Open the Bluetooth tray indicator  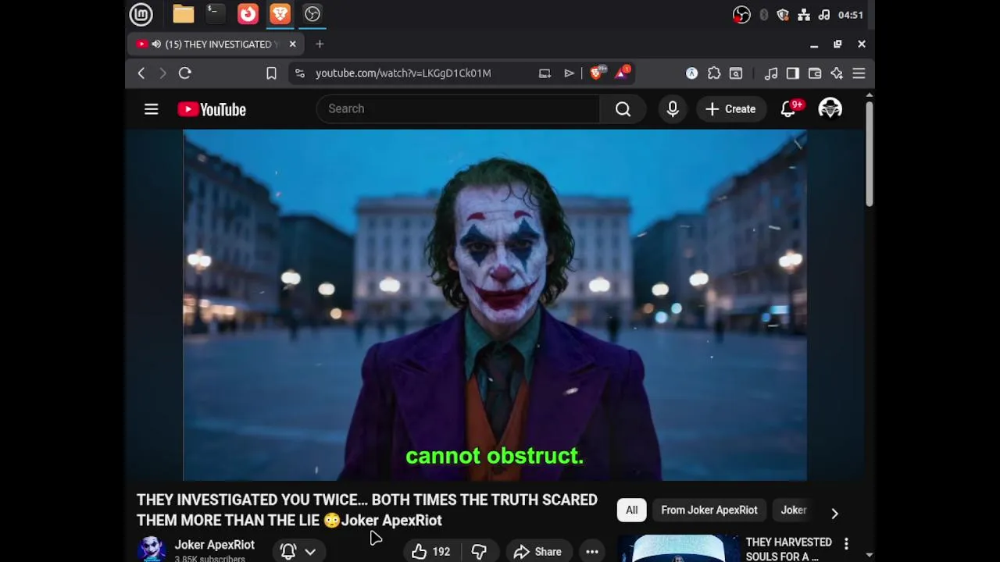[764, 15]
